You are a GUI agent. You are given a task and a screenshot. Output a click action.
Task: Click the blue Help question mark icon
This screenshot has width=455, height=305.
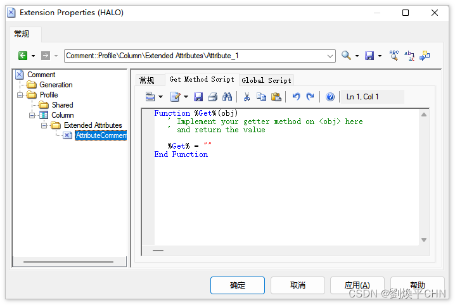330,97
